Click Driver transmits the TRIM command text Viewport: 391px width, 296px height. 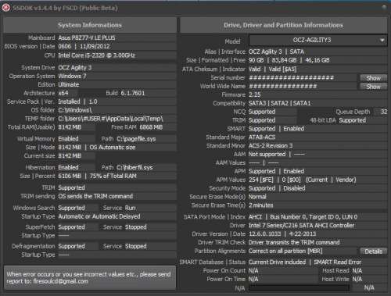[294, 243]
